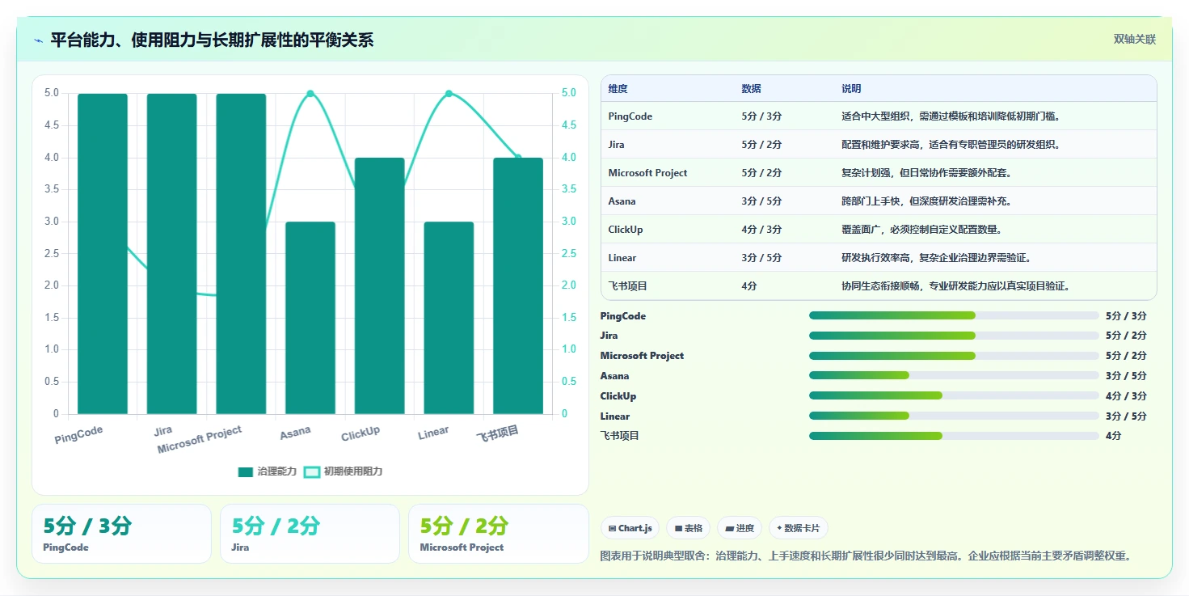Click the 说明 table column header
Image resolution: width=1189 pixels, height=596 pixels.
click(851, 89)
